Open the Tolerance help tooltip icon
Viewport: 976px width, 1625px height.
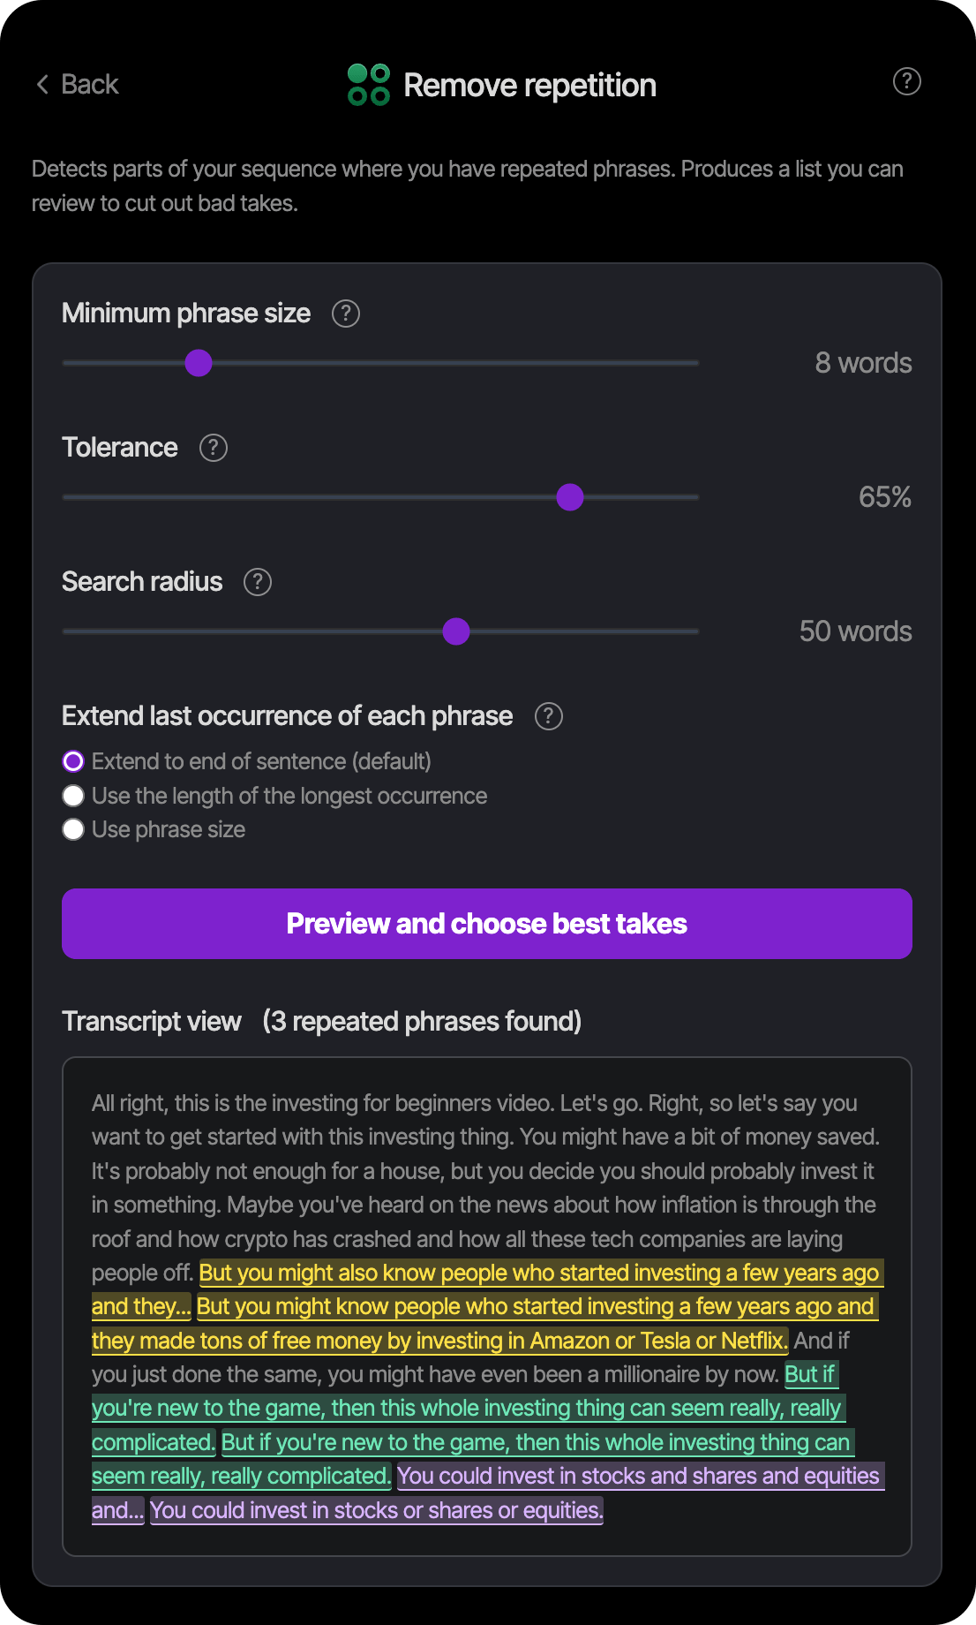click(213, 448)
